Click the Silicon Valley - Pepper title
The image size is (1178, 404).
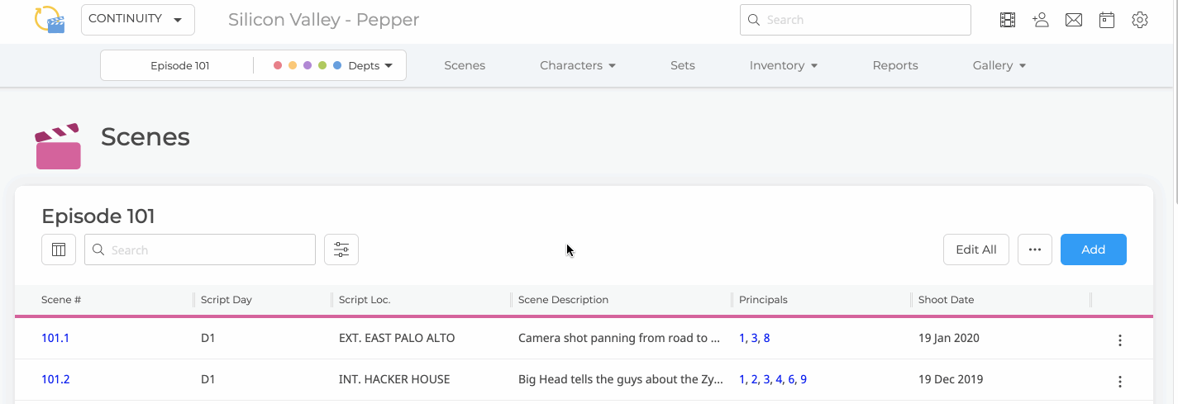(323, 19)
